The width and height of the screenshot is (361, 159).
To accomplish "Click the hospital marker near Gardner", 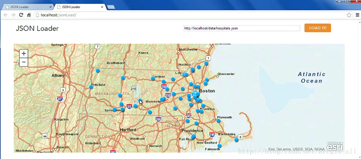I will pyautogui.click(x=153, y=79).
